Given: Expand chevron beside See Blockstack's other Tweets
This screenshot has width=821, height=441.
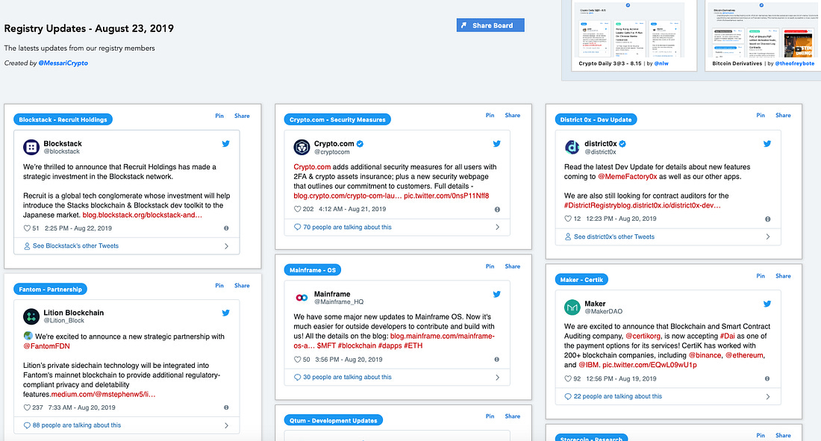Looking at the screenshot, I should (x=226, y=246).
